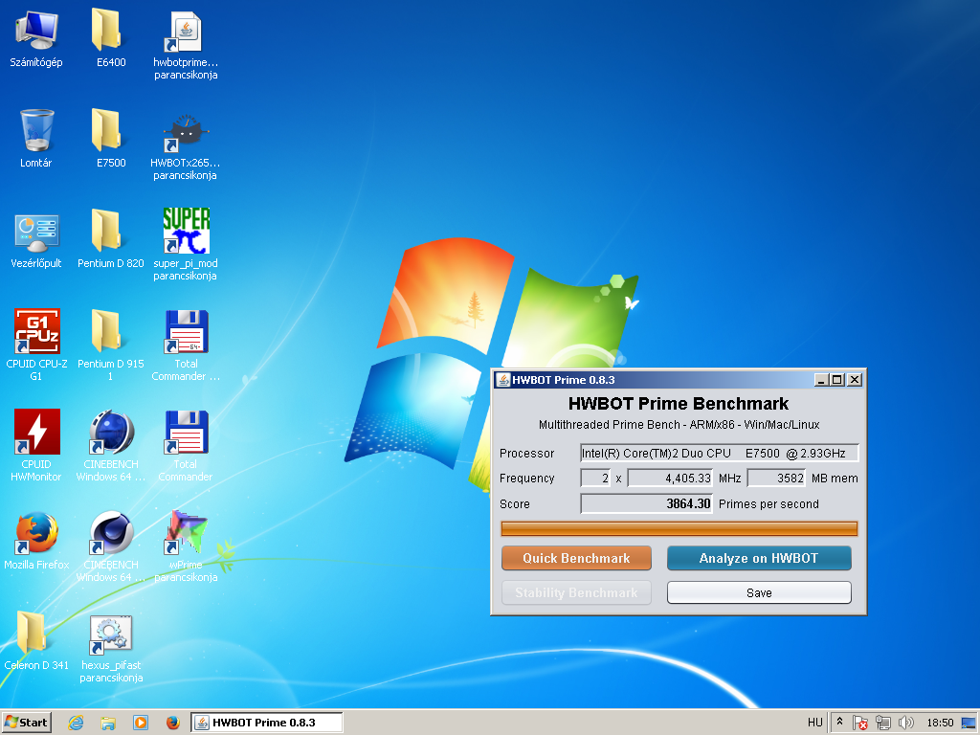
Task: Run the Quick Benchmark
Action: [576, 558]
